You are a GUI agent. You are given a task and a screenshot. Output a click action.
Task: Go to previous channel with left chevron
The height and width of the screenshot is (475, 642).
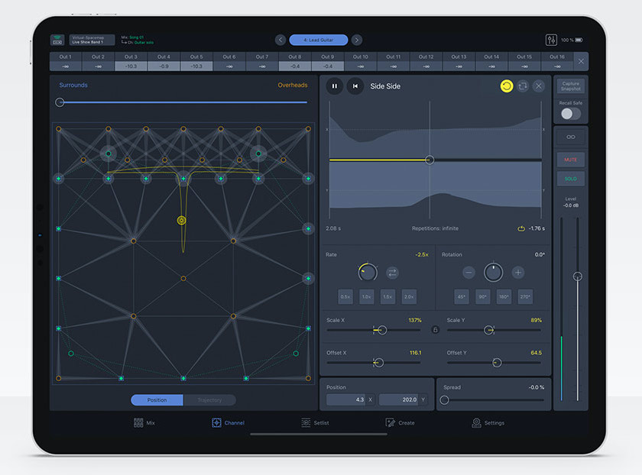(280, 40)
